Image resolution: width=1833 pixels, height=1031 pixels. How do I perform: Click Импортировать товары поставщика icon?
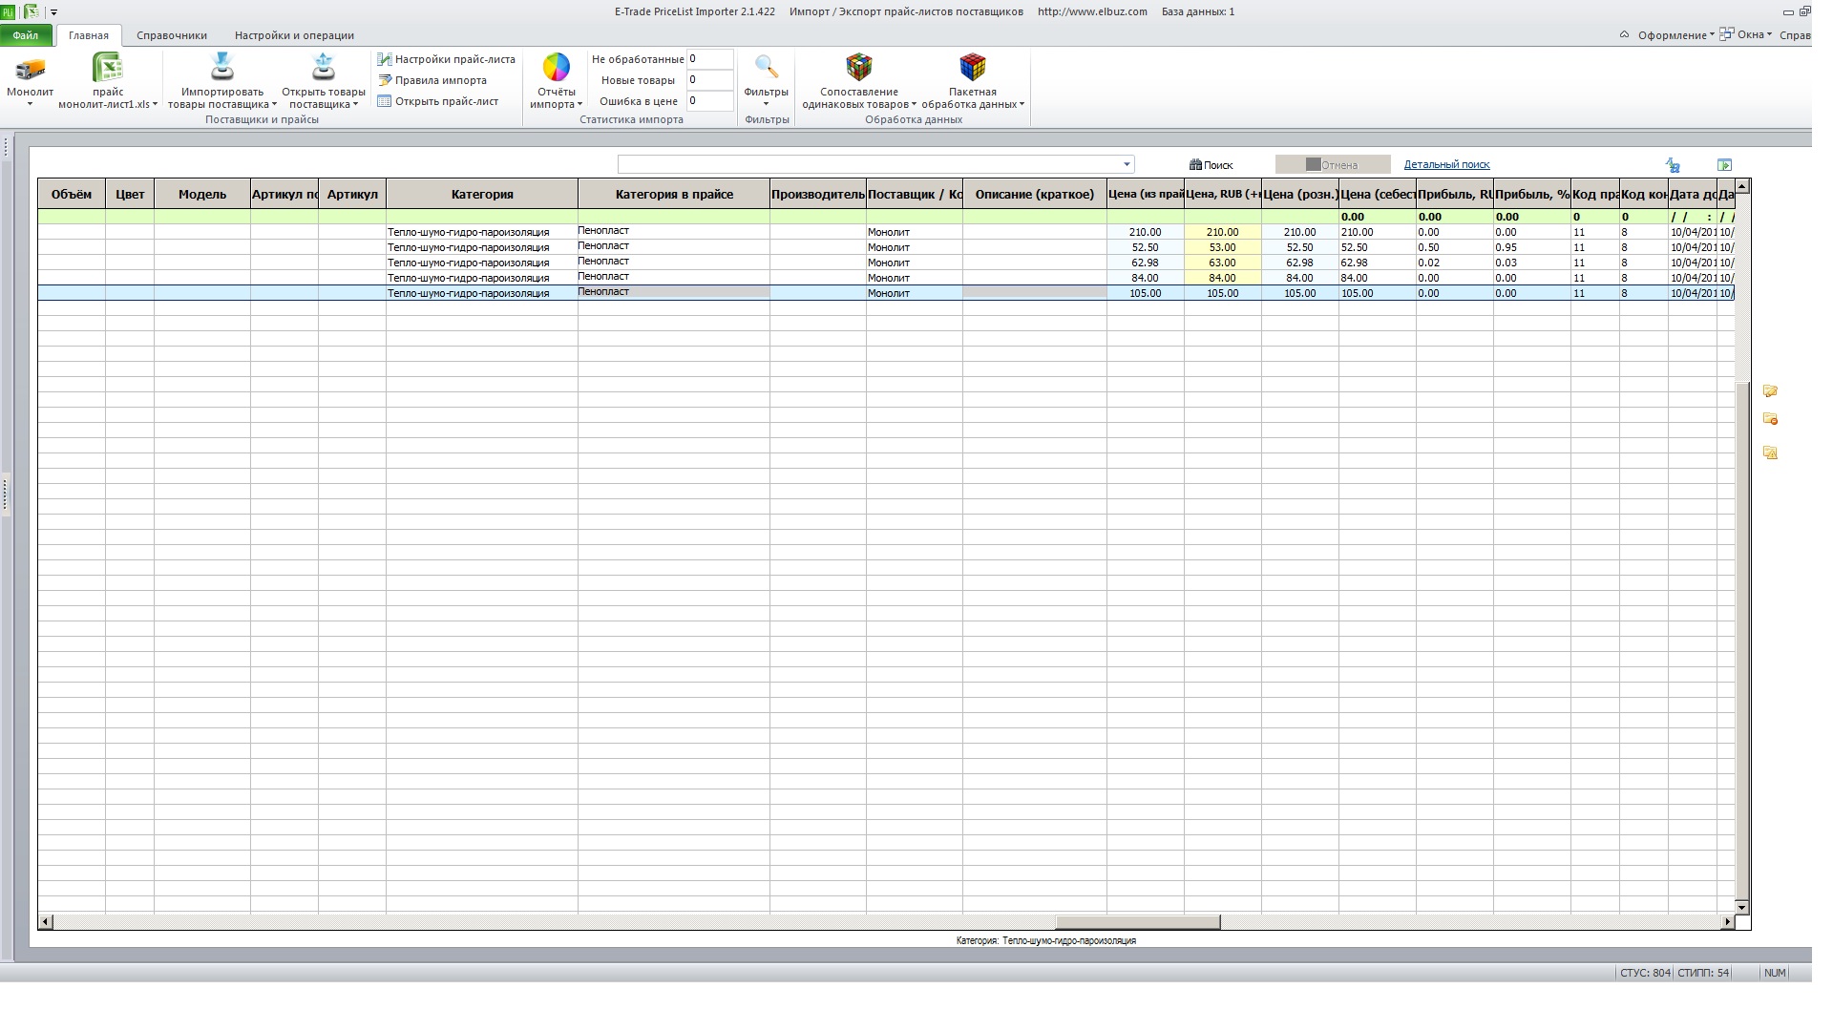click(222, 67)
